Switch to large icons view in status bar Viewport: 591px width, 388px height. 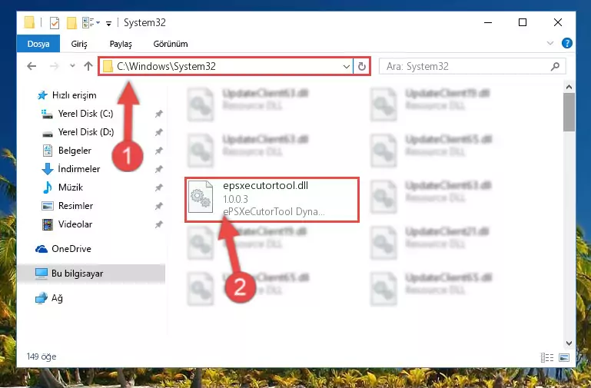coord(564,357)
